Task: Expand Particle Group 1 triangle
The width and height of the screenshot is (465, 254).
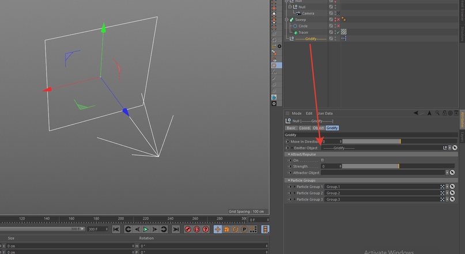Action: 294,187
